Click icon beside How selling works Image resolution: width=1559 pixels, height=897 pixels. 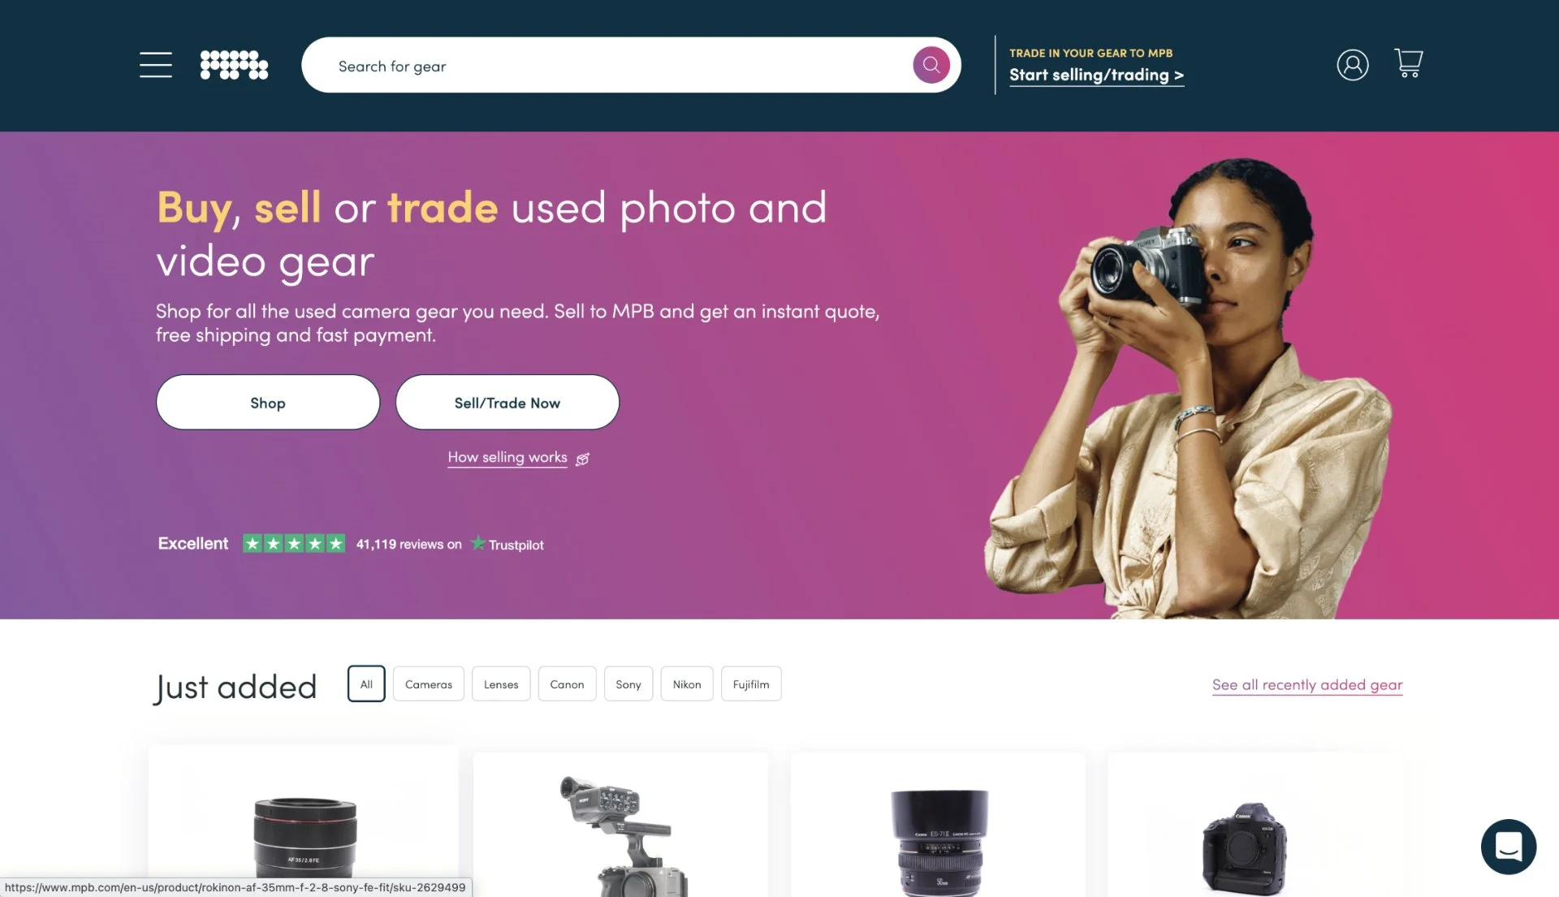pos(582,459)
